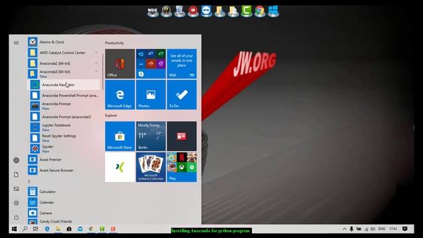Open the Play games folder tile
This screenshot has height=238, width=423.
pos(182,167)
